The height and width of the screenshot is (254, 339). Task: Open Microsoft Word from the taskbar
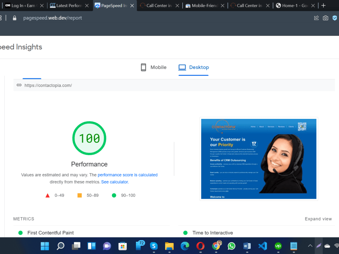point(247,246)
